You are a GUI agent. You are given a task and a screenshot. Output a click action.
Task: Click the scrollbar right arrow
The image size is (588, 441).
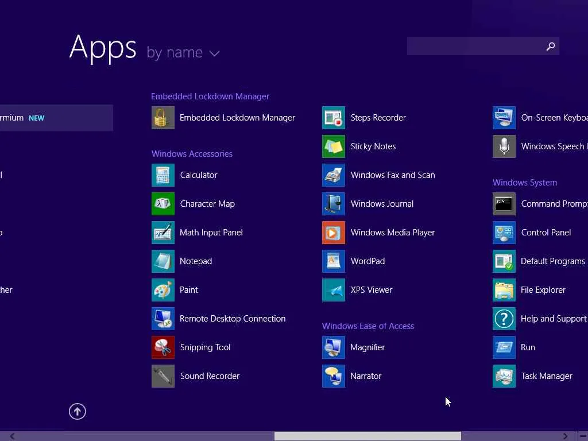pos(565,436)
